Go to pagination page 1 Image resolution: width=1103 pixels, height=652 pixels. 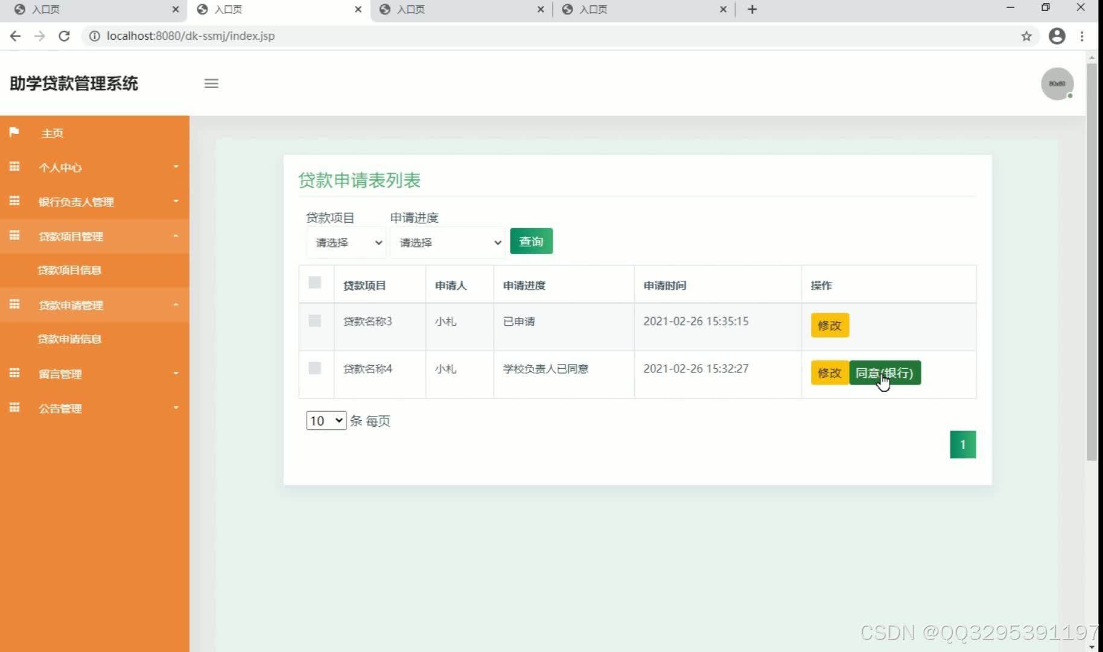point(962,445)
